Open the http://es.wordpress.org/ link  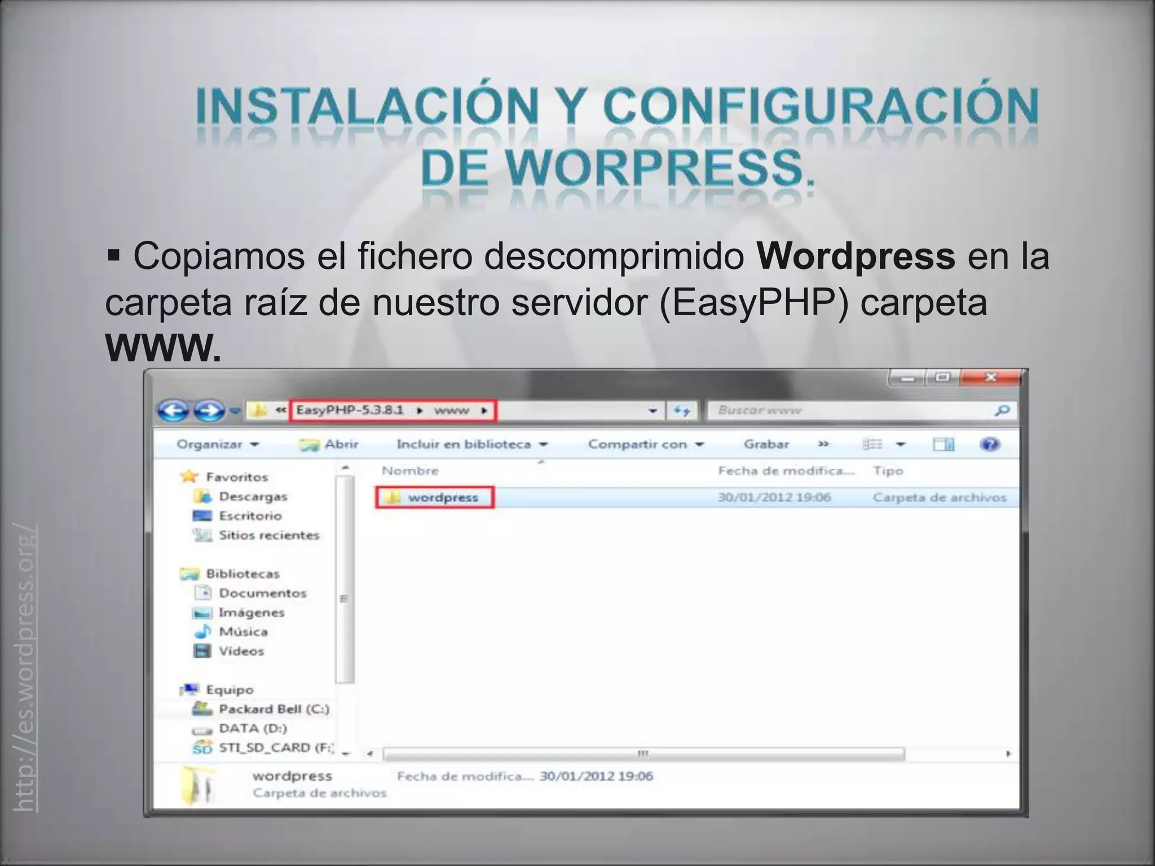pos(25,666)
